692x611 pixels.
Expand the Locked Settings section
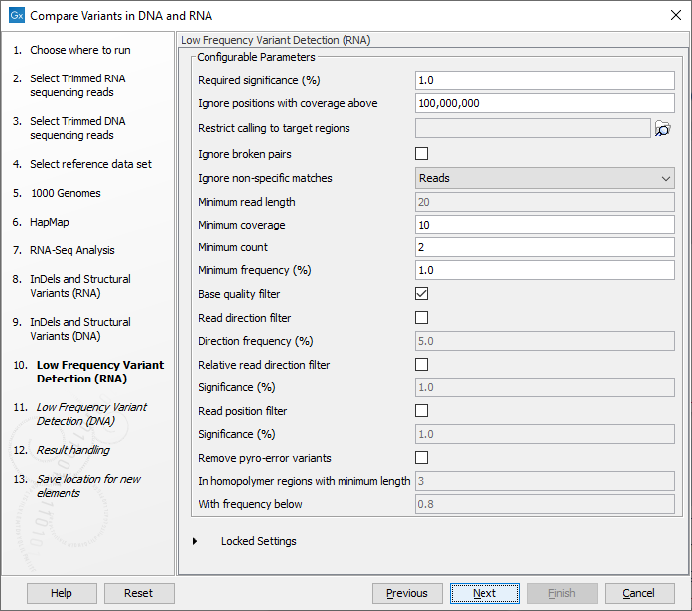click(196, 541)
